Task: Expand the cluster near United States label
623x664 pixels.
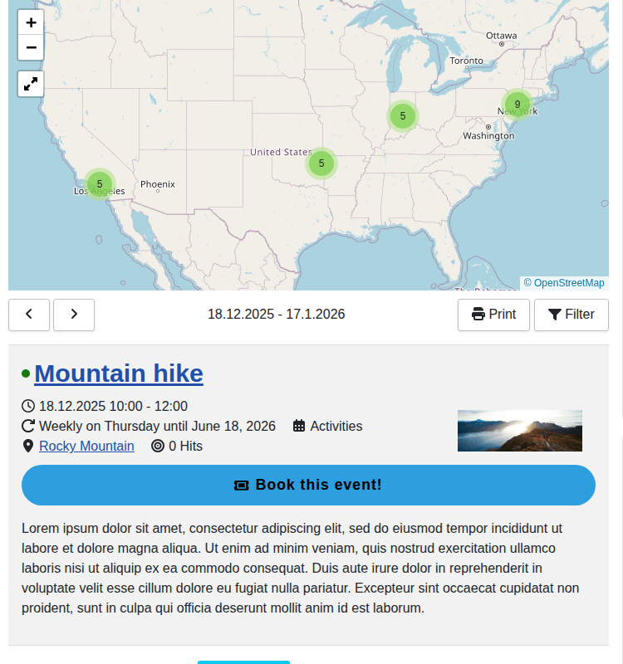Action: click(321, 163)
